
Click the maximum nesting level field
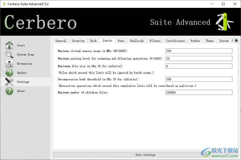199,58
